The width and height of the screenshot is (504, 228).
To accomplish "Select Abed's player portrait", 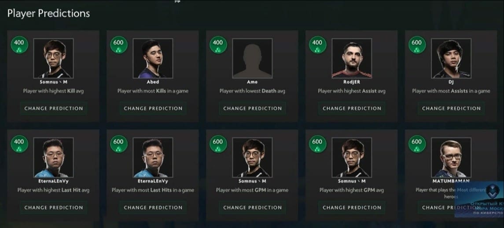I will [x=153, y=58].
